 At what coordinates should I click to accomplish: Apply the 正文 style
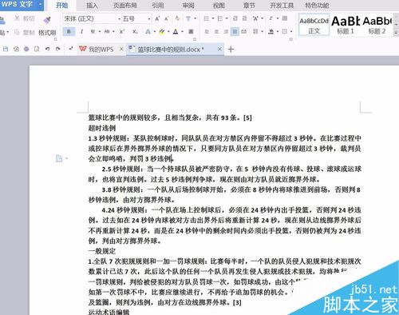coord(314,25)
